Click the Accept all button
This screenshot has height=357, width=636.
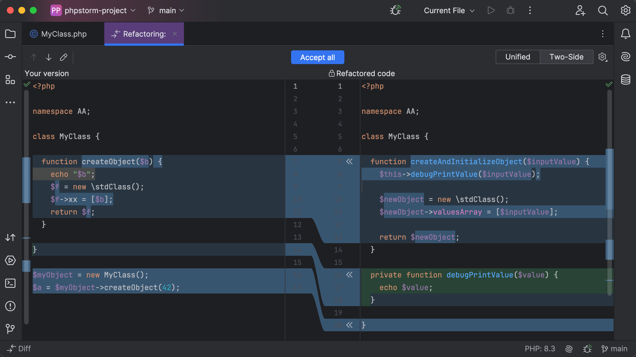[317, 57]
